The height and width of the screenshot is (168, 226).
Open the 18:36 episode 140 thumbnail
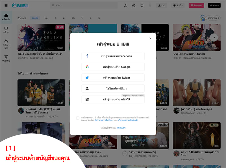[197, 135]
